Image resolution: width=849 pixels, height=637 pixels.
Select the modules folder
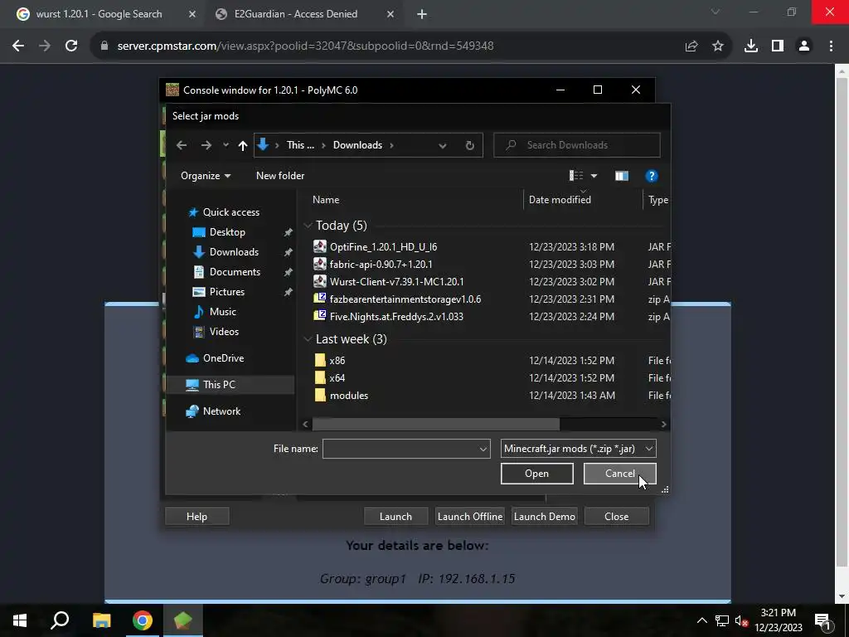(349, 396)
